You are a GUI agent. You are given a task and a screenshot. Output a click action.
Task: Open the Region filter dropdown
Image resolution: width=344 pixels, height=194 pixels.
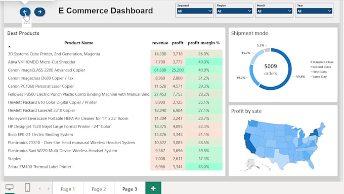pos(234,11)
